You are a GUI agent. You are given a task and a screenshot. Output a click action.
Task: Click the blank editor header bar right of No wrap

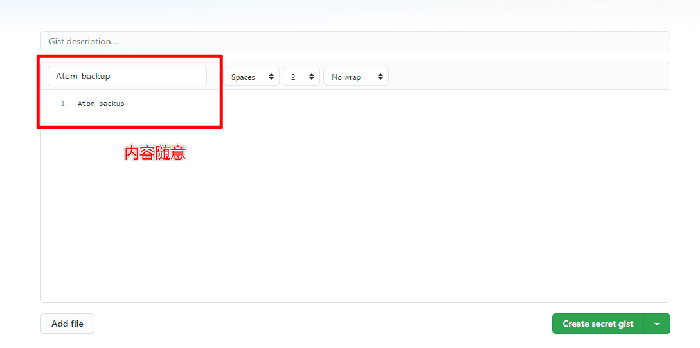(527, 77)
